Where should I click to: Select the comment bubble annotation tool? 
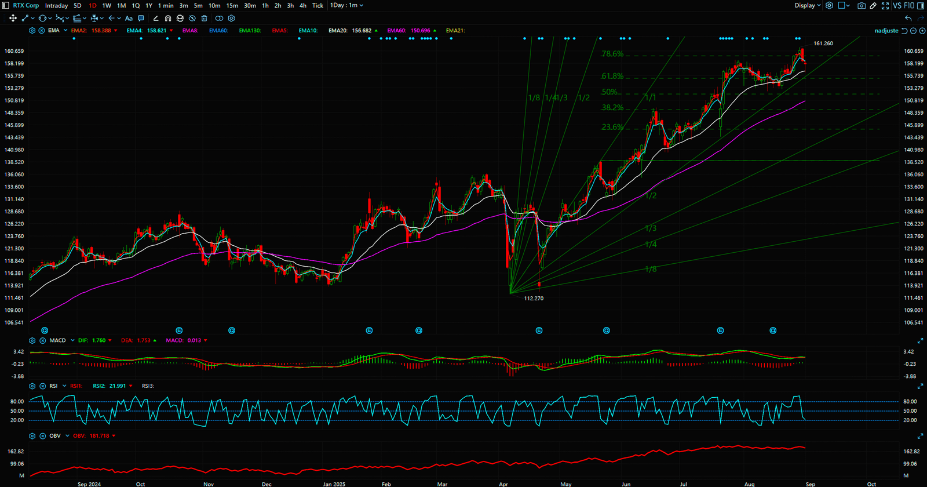click(141, 19)
